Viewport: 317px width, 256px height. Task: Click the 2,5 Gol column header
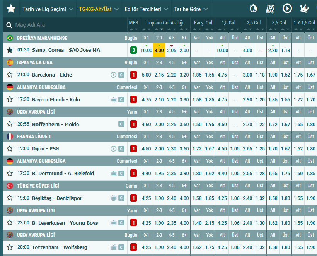254,23
